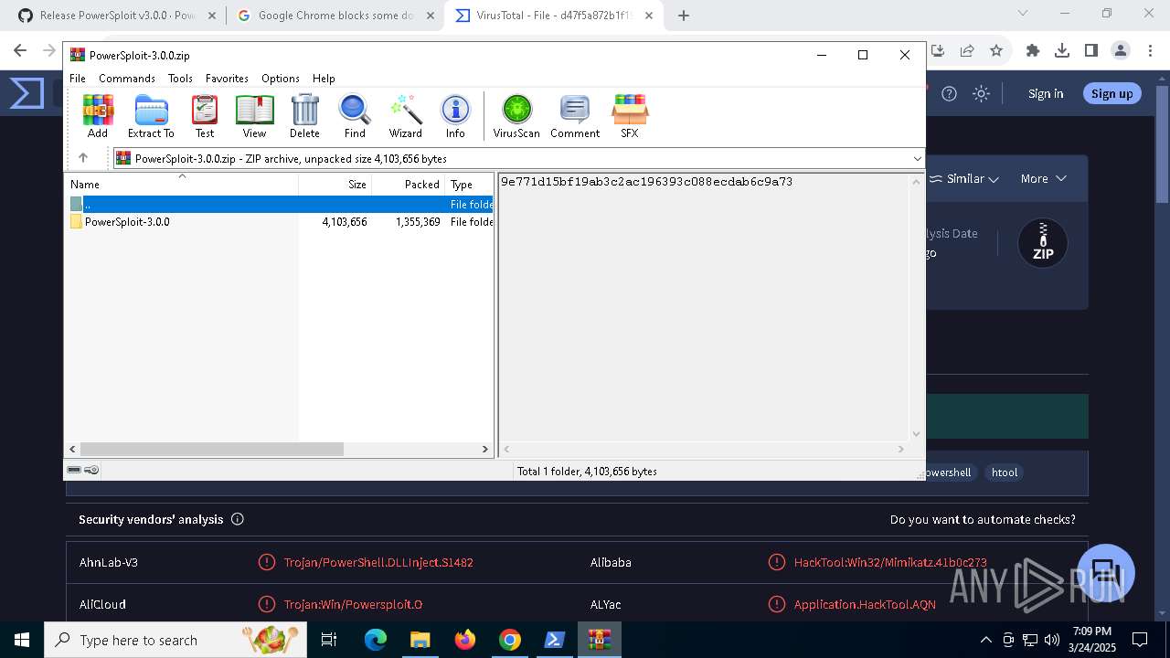Screen dimensions: 1170x658
Task: Click the status bar key icon
Action: [91, 470]
